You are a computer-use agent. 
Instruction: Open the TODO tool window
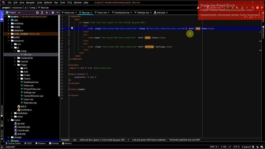28,144
